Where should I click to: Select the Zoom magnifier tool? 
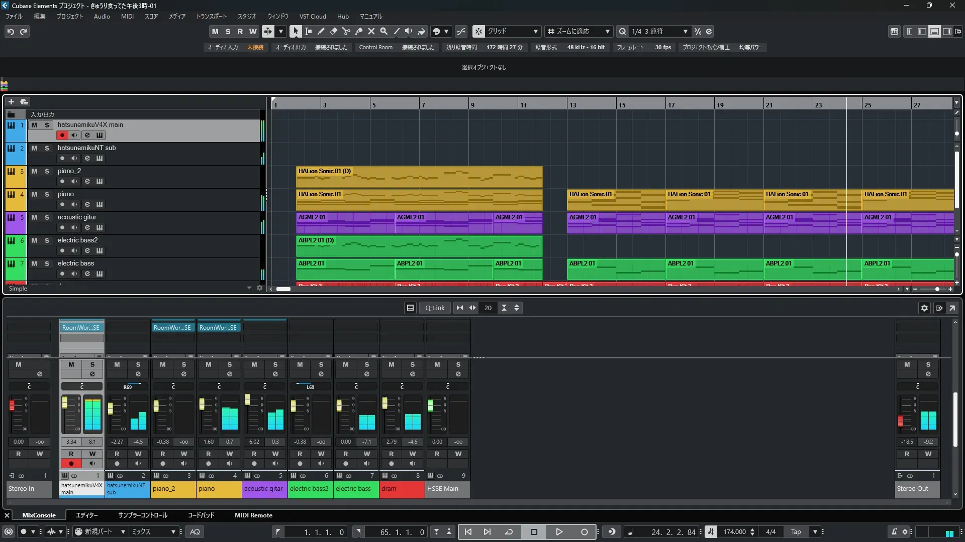tap(383, 31)
